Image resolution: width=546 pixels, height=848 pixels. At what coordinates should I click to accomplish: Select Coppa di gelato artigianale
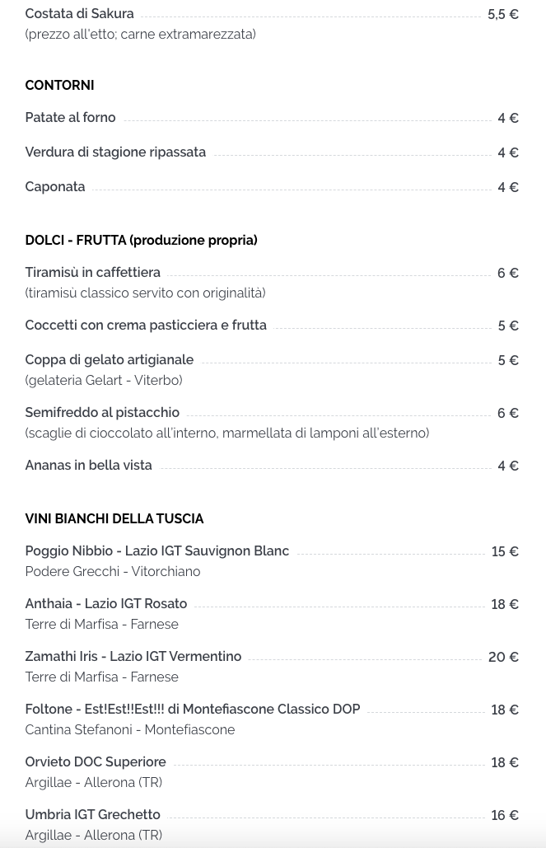[110, 359]
